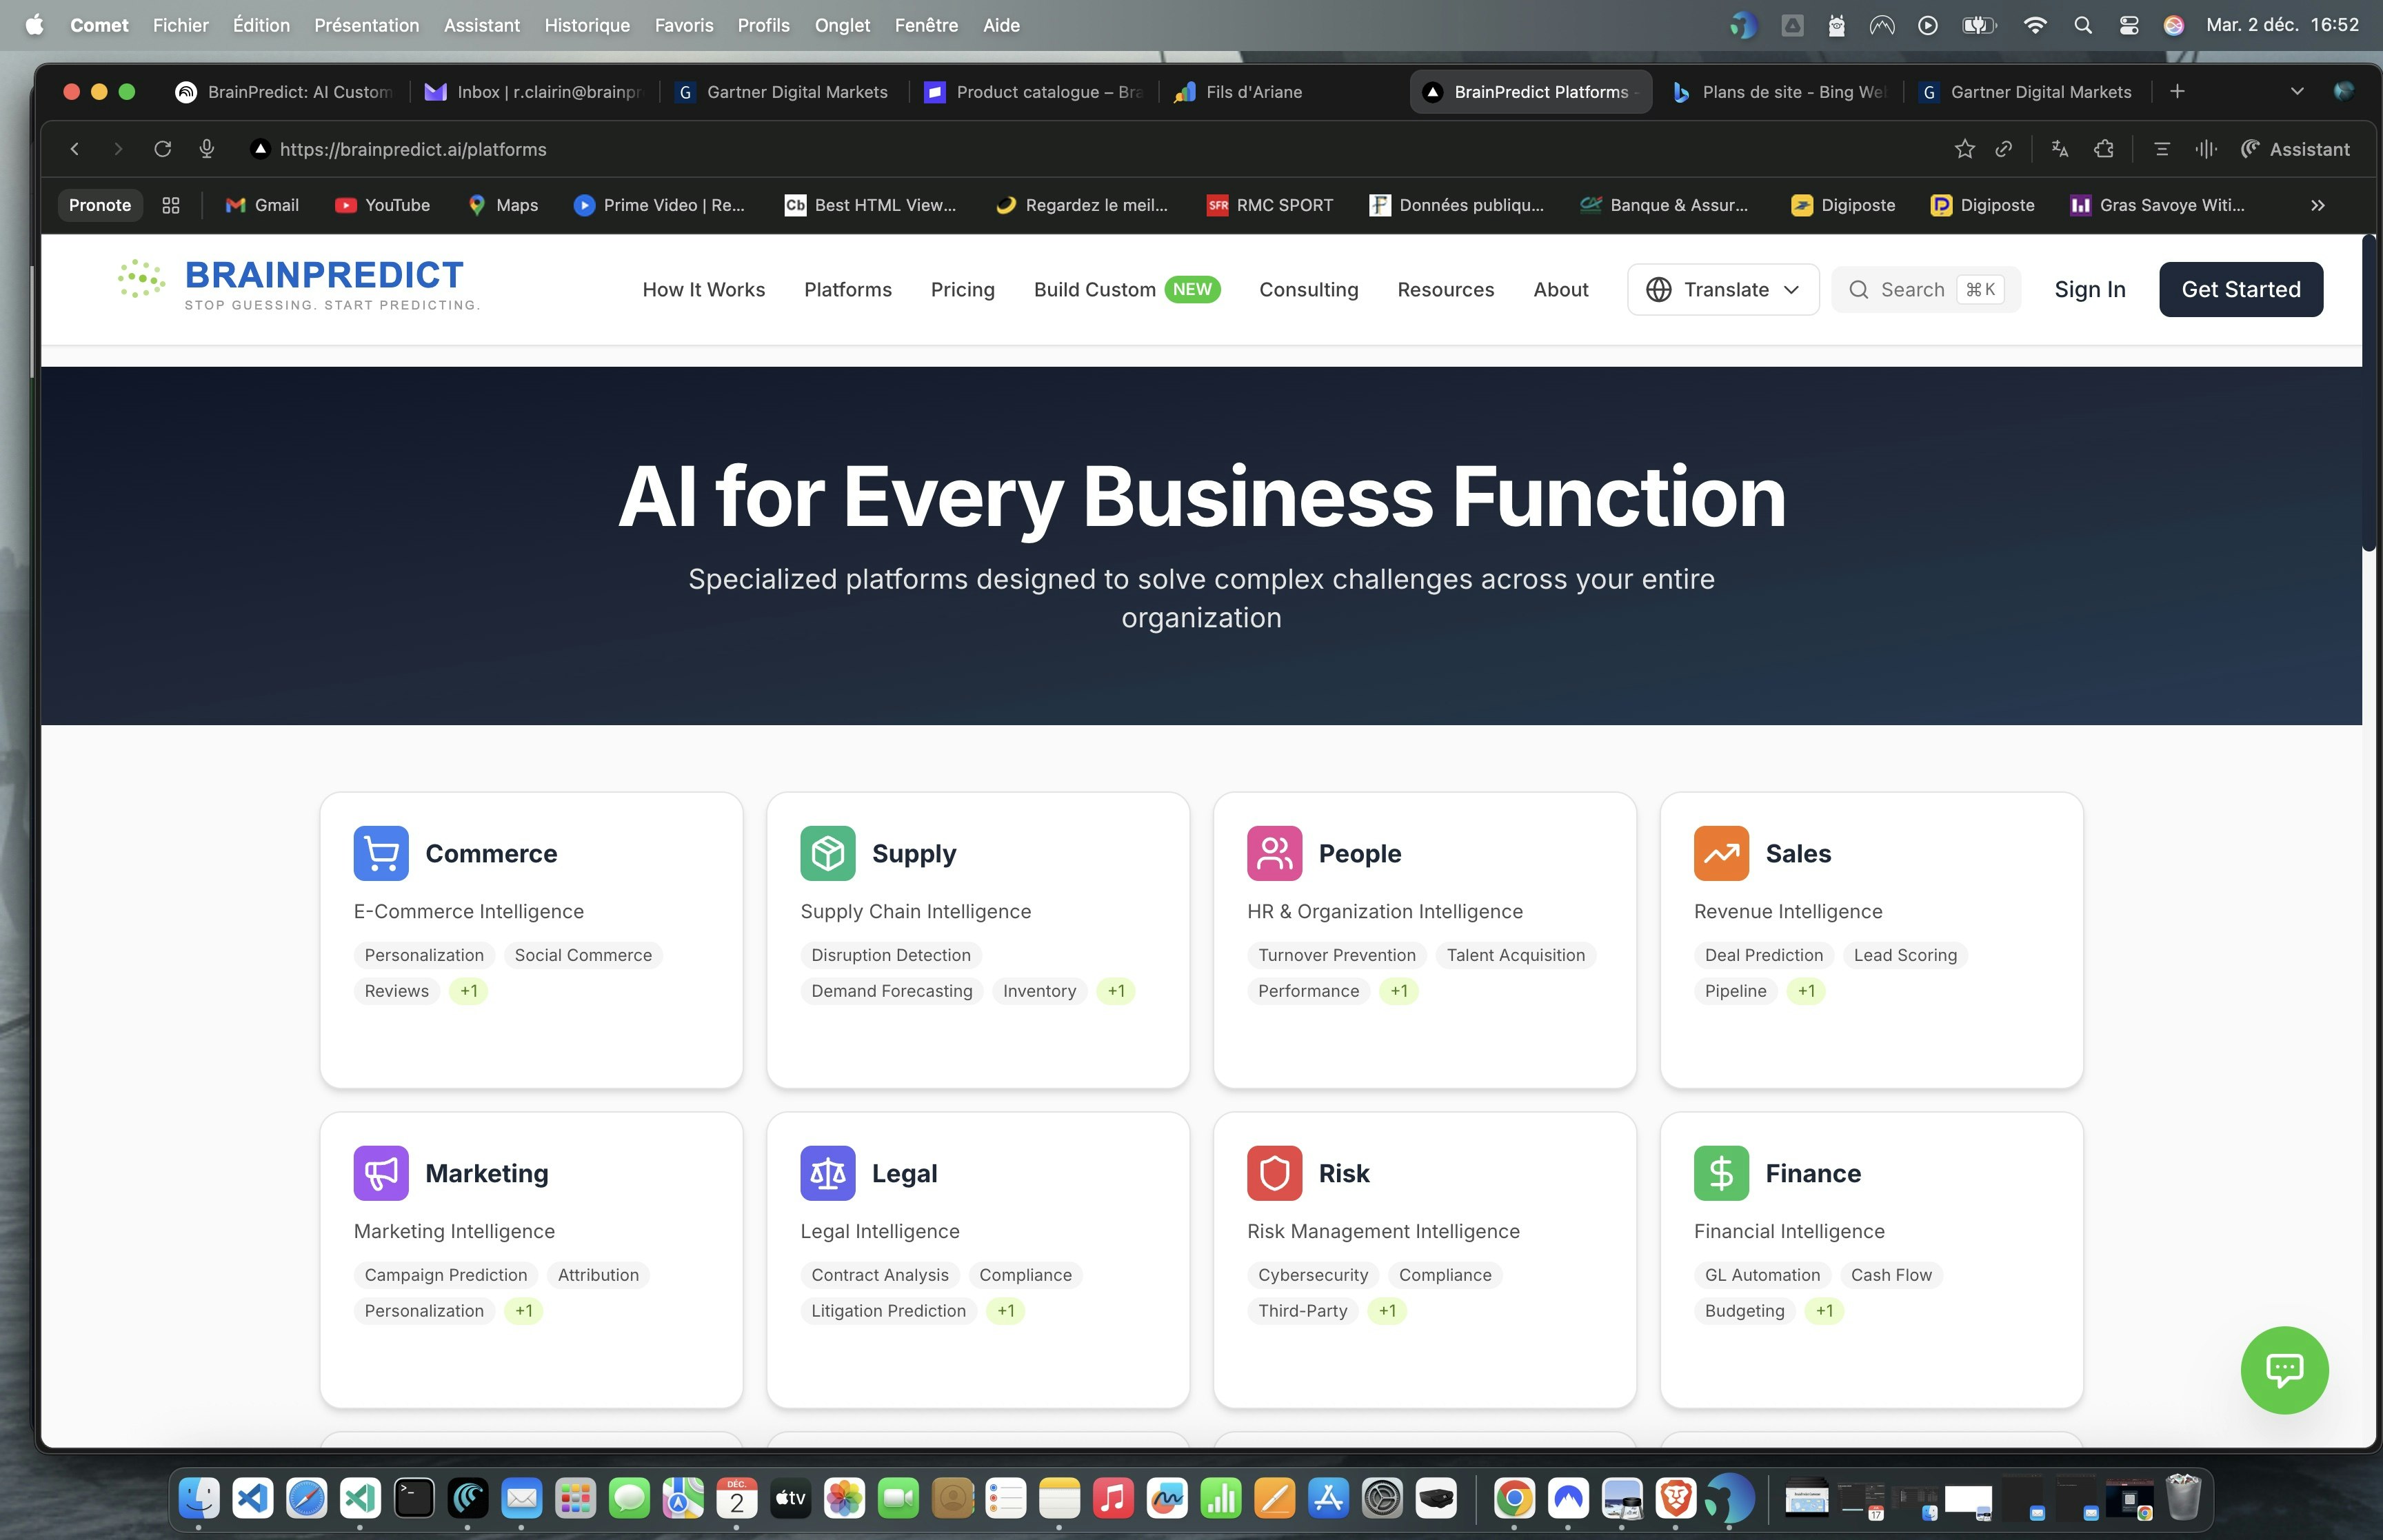Go back using the browser back arrow
Image resolution: width=2383 pixels, height=1540 pixels.
[x=75, y=149]
